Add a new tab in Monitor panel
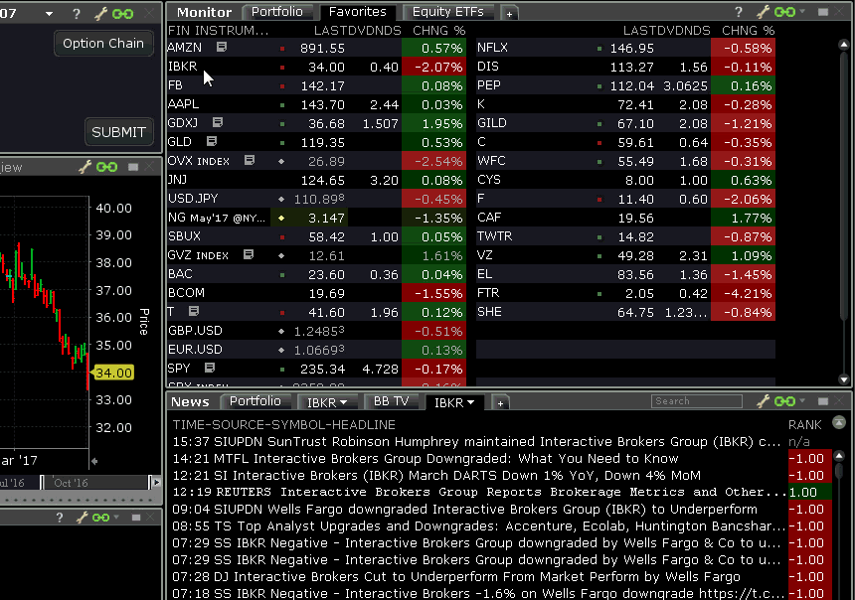The height and width of the screenshot is (600, 855). (x=509, y=14)
